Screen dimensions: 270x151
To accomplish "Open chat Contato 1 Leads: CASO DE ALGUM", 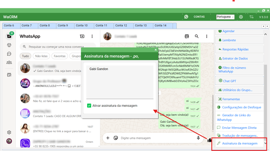I will (x=59, y=114).
